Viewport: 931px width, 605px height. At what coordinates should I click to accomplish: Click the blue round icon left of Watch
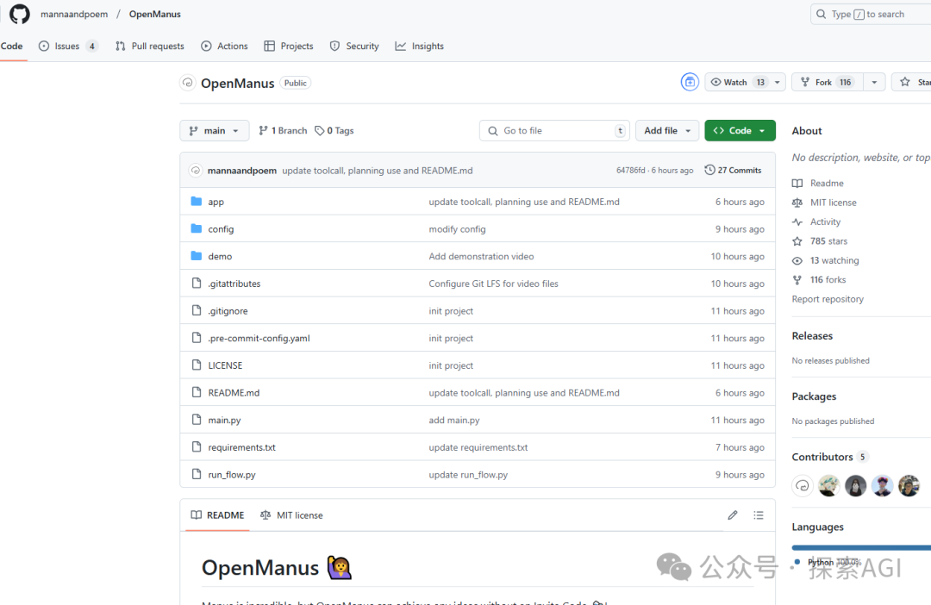click(690, 82)
